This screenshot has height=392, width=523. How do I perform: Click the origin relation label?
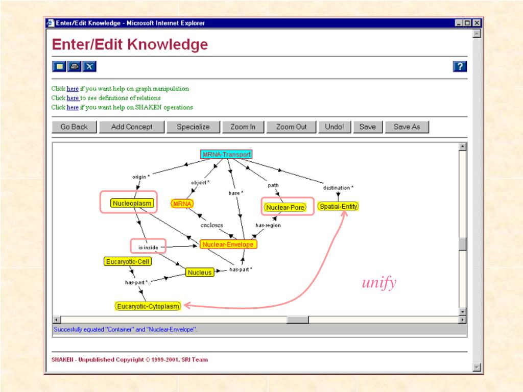point(141,177)
